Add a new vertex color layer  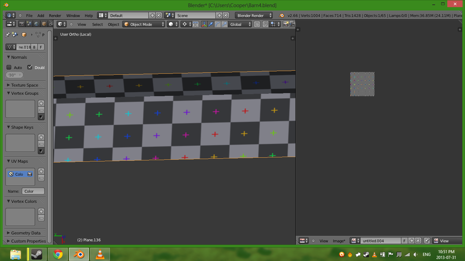(x=41, y=211)
